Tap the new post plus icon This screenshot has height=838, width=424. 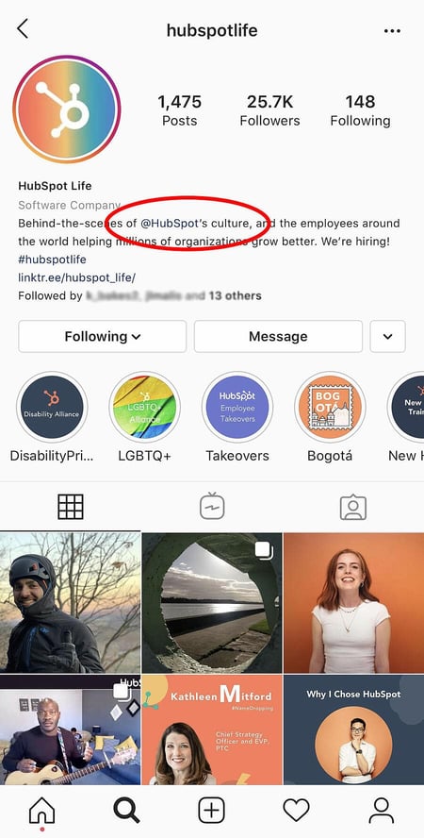coord(212,811)
